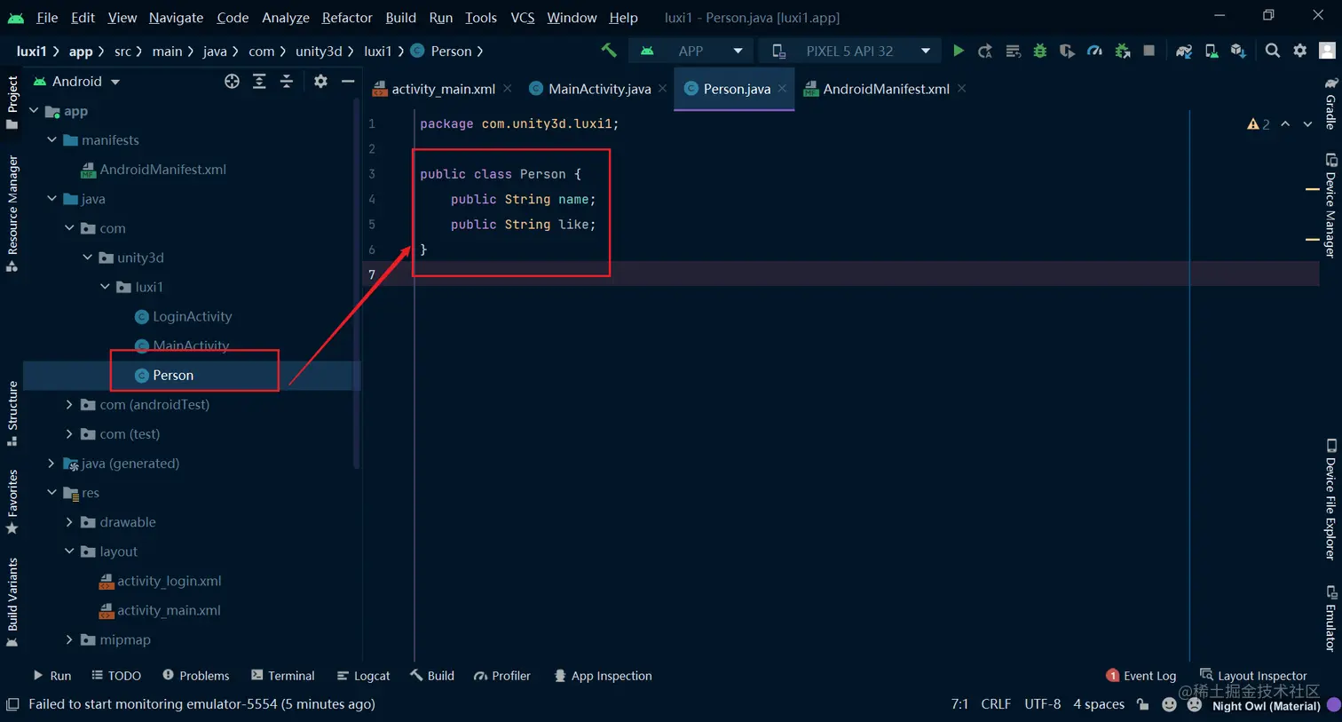Open Search Everywhere magnifier icon
The width and height of the screenshot is (1342, 722).
[x=1273, y=51]
